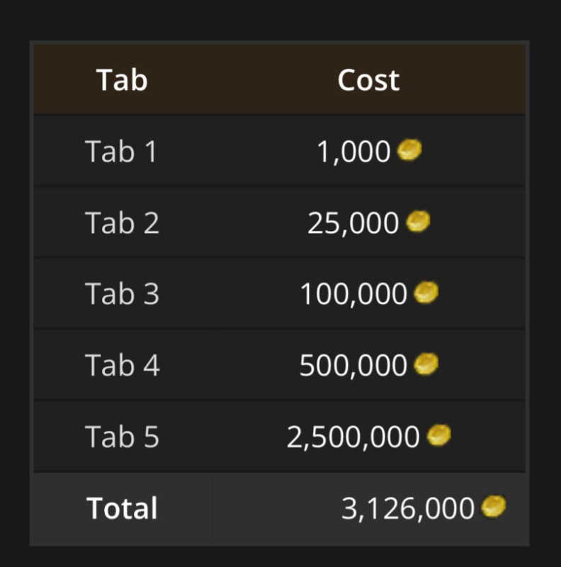The image size is (561, 567).
Task: Click the 500,000 cost value
Action: point(353,366)
